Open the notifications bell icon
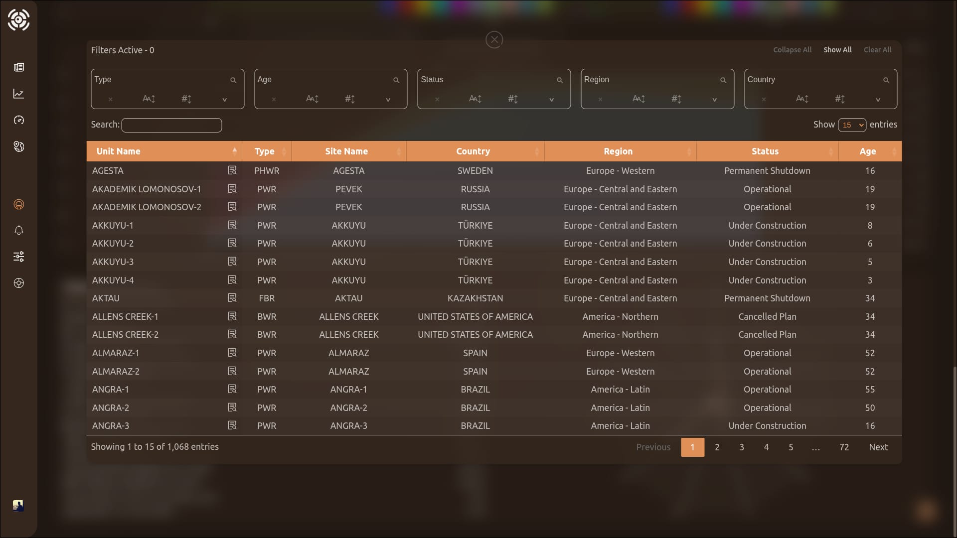This screenshot has width=957, height=538. 19,230
